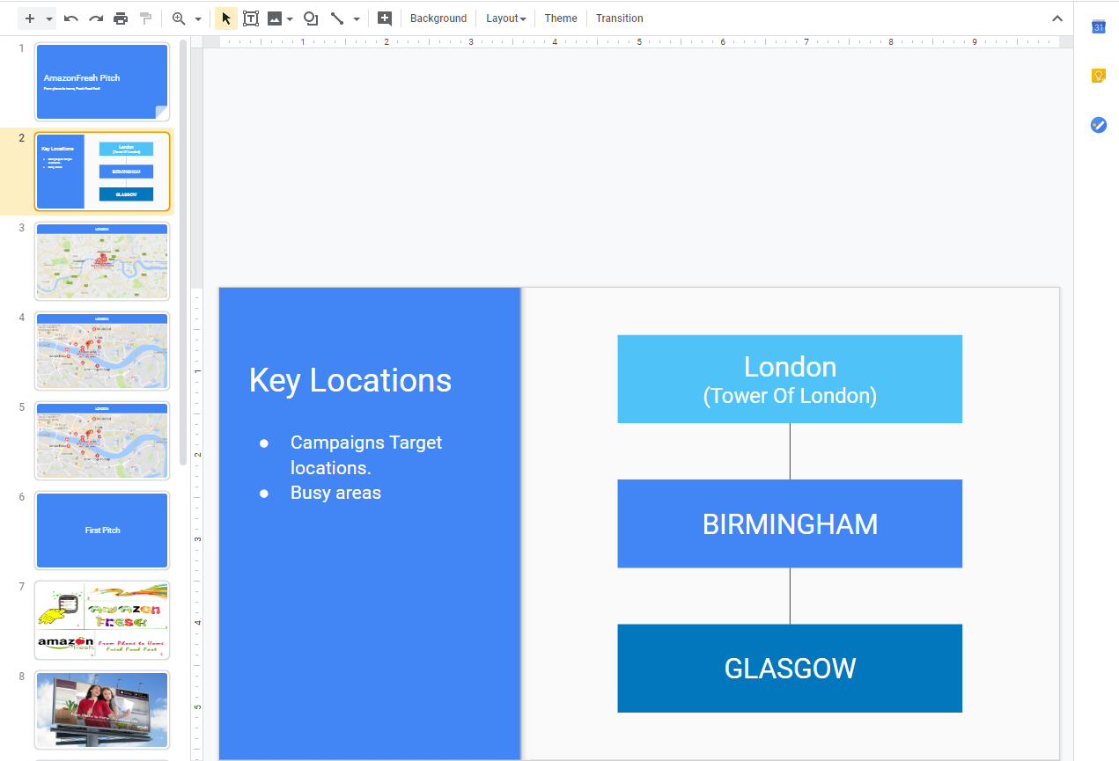Select the arrow cursor tool
This screenshot has height=761, width=1119.
click(x=226, y=18)
